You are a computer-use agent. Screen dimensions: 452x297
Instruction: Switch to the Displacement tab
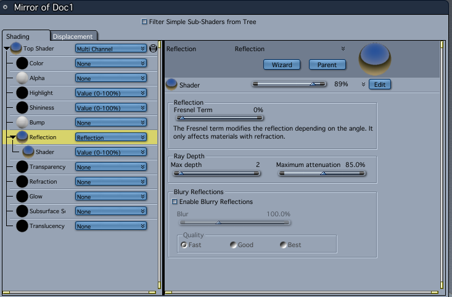coord(73,36)
